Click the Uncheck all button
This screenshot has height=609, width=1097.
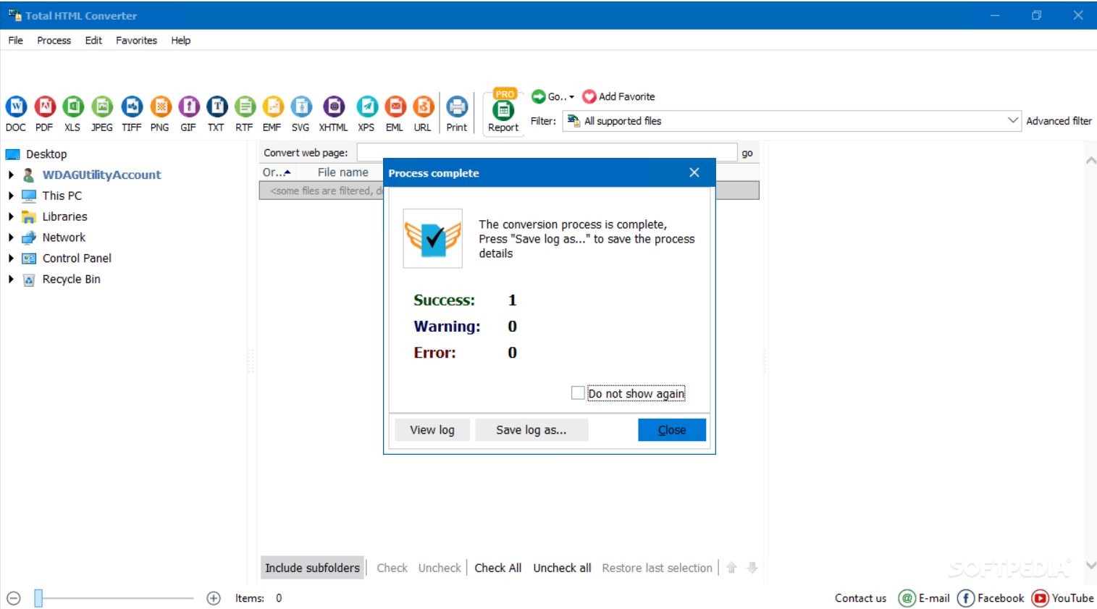(x=562, y=568)
